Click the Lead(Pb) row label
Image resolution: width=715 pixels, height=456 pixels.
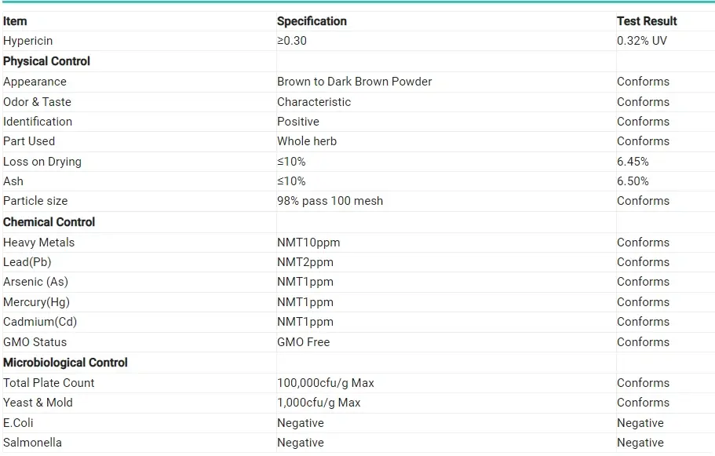pos(27,262)
